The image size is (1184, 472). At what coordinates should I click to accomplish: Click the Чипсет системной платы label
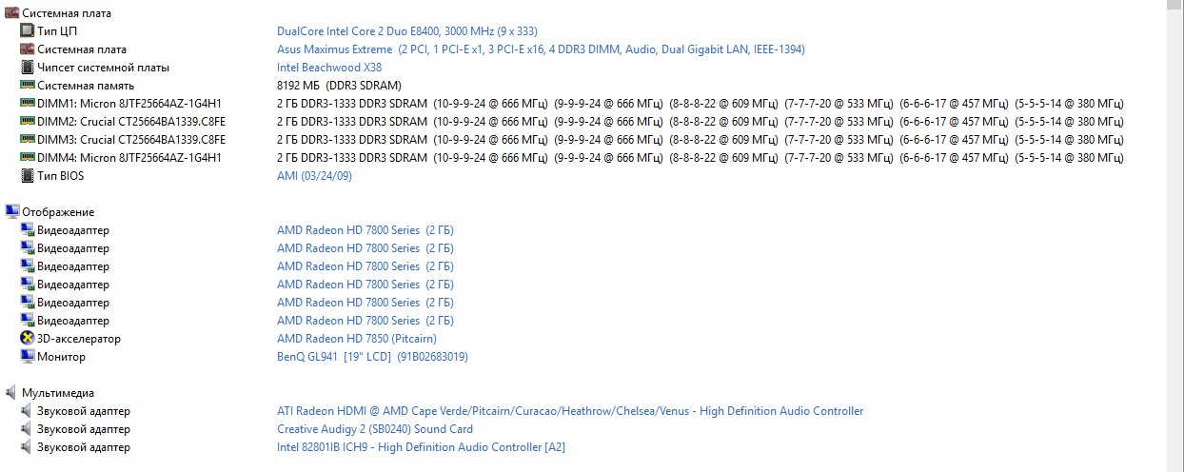point(104,68)
